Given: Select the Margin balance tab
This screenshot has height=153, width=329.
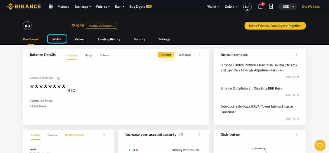Looking at the screenshot, I should [89, 55].
